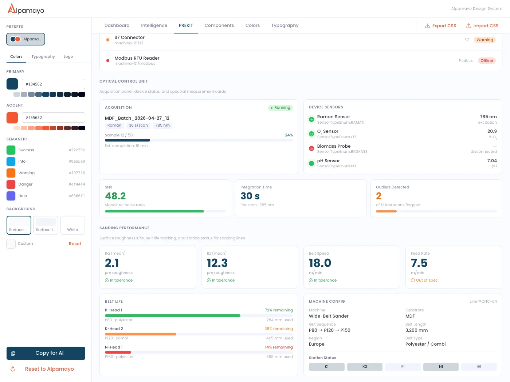Go to the Colors top navigation tab
The image size is (510, 382).
coord(252,25)
